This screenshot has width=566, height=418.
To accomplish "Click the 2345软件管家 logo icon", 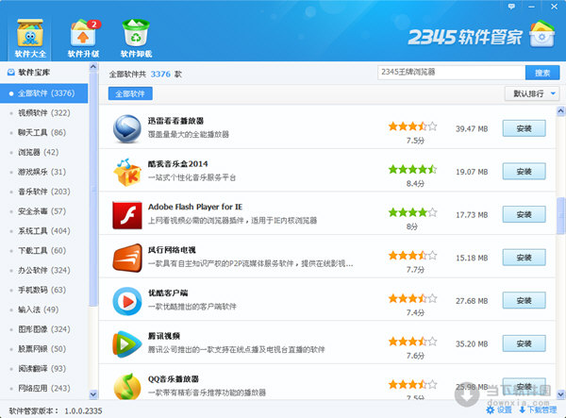I will coord(541,34).
